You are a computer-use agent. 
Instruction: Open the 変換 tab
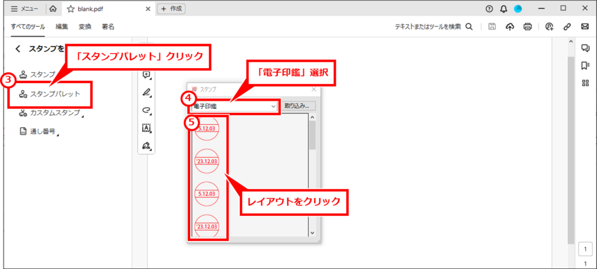tap(85, 27)
